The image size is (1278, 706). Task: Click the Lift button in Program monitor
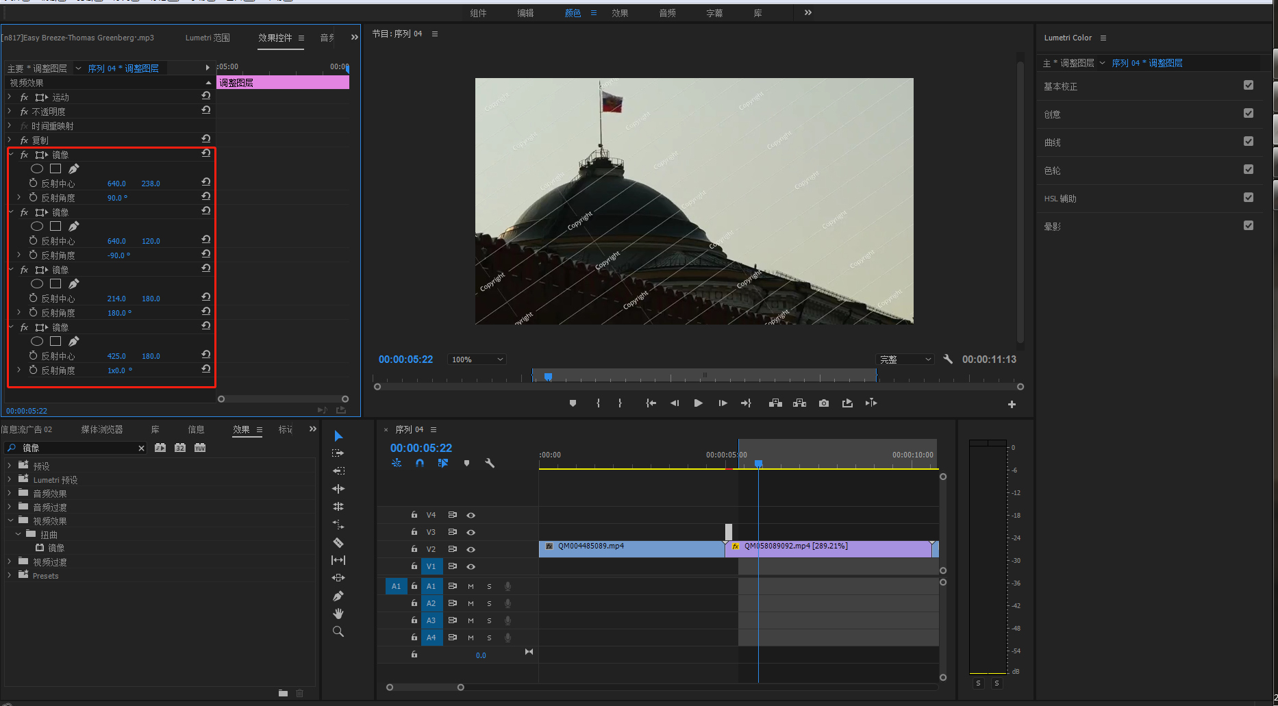[775, 403]
